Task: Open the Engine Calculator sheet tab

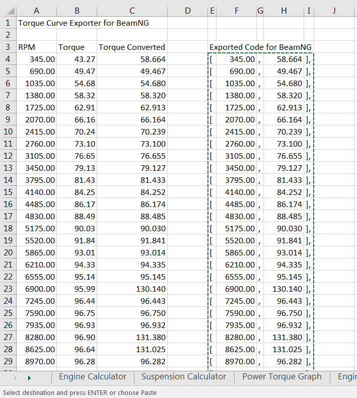Action: [x=93, y=377]
